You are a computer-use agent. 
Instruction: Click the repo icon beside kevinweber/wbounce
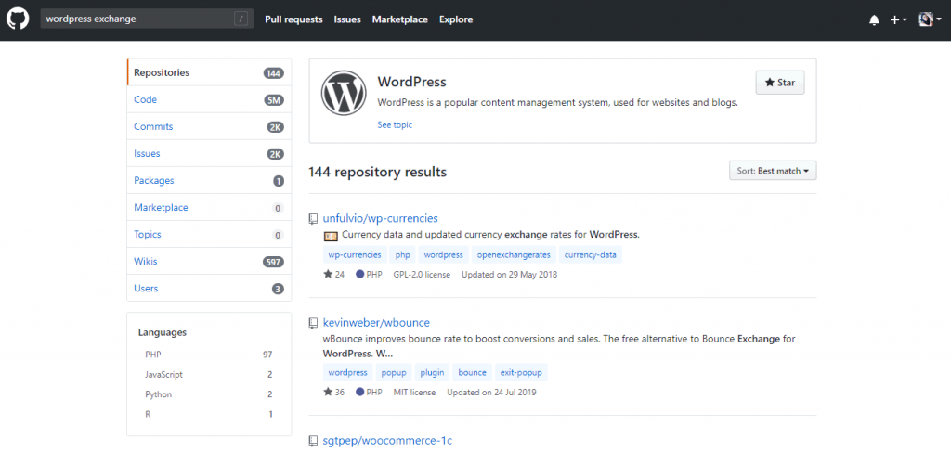[313, 323]
